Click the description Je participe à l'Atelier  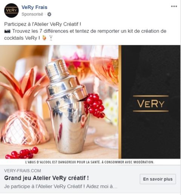(61, 186)
